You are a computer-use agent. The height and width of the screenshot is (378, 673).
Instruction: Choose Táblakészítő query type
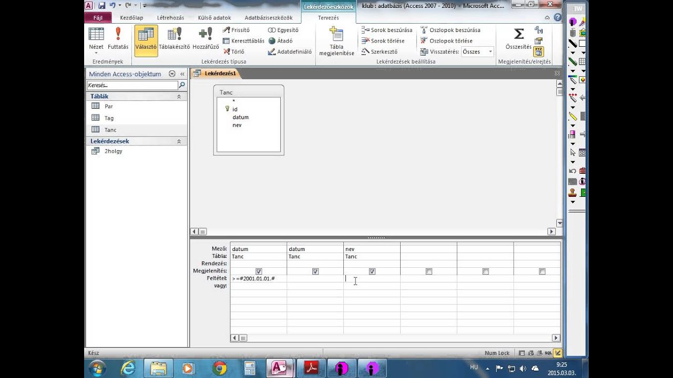point(174,39)
